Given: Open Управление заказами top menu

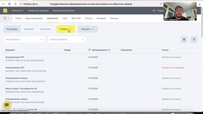Looking at the screenshot, I should click(38, 10).
